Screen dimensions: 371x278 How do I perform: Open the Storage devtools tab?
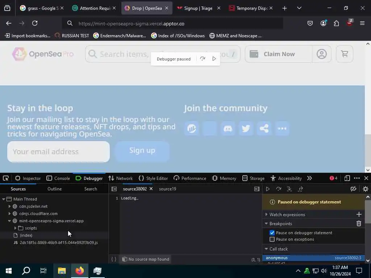(x=253, y=178)
